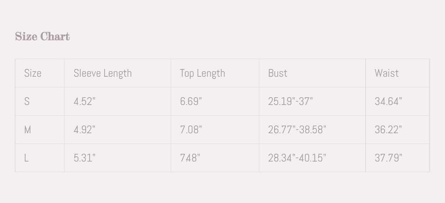Click waist value 37.79"
The width and height of the screenshot is (445, 203).
coord(388,158)
